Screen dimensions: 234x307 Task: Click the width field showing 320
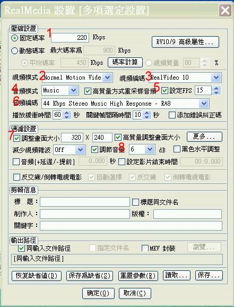(72, 138)
